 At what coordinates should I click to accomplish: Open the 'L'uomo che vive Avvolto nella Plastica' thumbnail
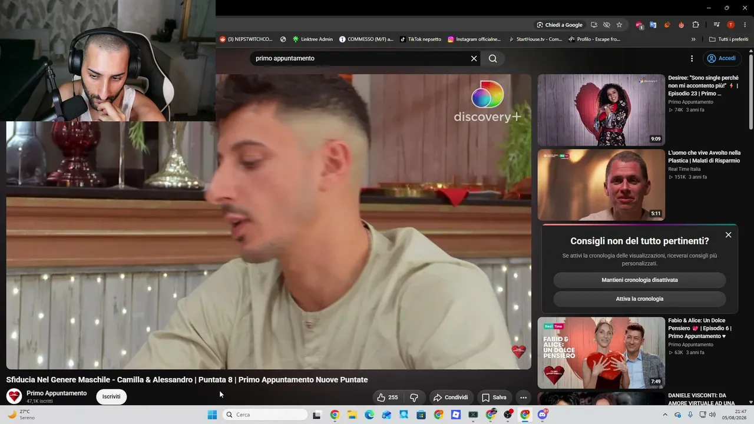[x=601, y=185]
